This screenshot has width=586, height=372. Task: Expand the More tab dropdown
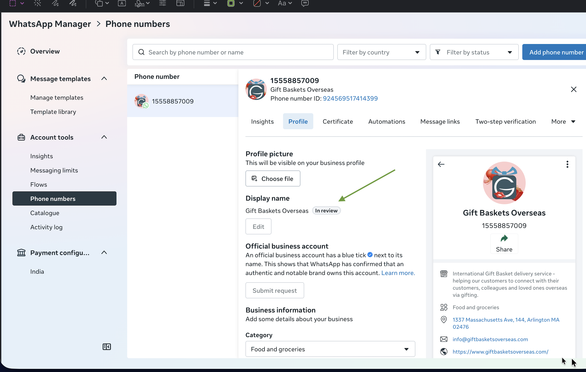click(563, 121)
